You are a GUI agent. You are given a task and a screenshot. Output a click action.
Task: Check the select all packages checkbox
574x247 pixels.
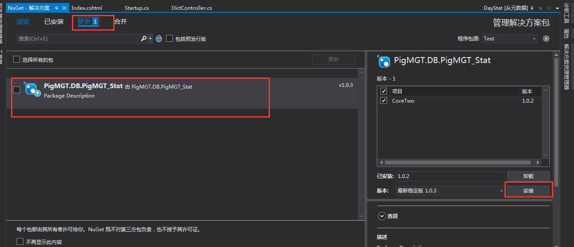[17, 59]
